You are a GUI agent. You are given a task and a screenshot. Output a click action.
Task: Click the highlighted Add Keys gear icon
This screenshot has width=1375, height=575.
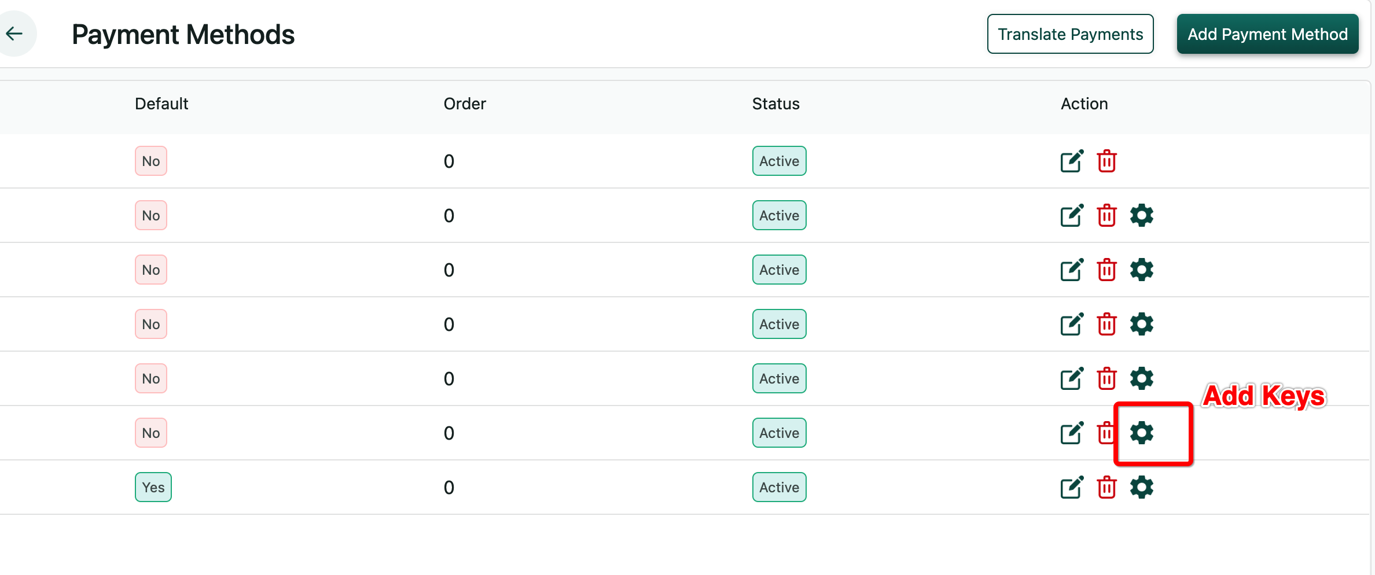click(1141, 433)
